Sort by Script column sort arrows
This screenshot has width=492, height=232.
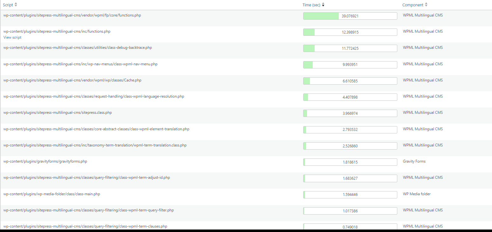pyautogui.click(x=16, y=5)
